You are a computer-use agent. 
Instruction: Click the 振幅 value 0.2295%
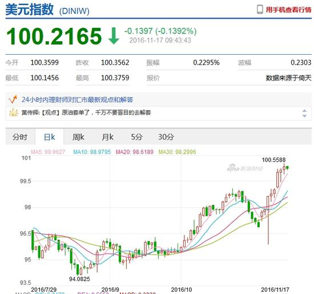point(206,62)
